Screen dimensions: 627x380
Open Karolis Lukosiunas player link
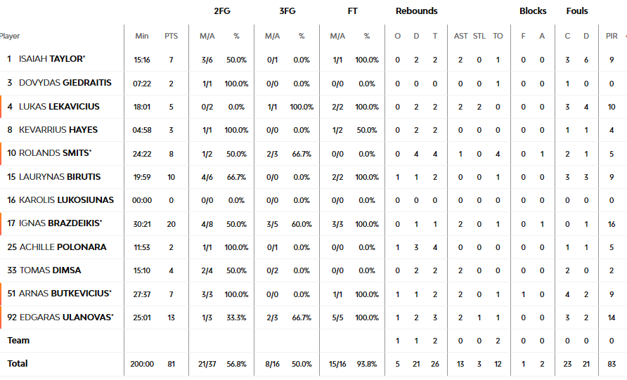tap(66, 199)
